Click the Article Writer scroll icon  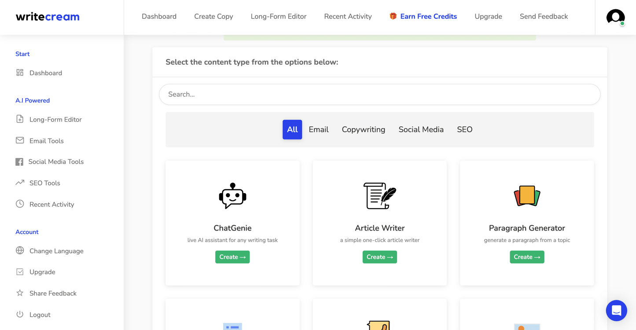tap(379, 196)
